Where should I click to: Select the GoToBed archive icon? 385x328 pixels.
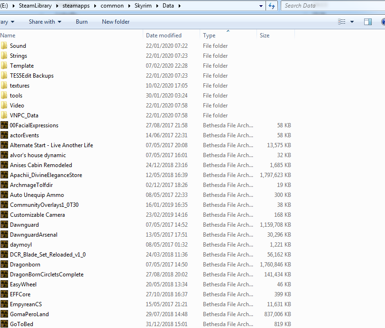(x=4, y=324)
